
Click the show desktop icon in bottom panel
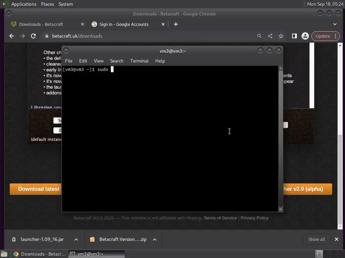(4, 254)
